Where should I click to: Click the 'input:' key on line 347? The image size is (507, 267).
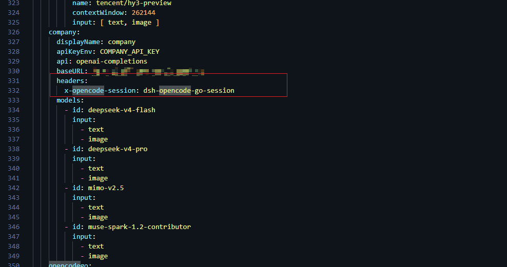pyautogui.click(x=84, y=237)
